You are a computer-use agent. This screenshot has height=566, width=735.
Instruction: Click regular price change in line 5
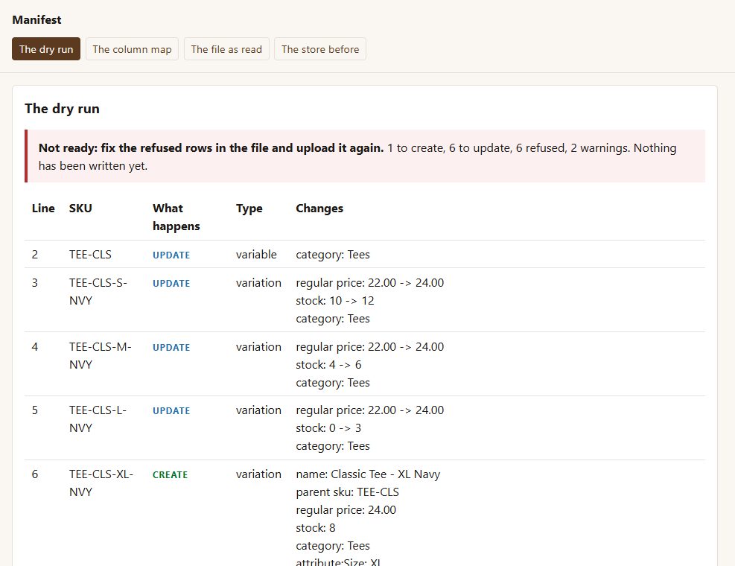pyautogui.click(x=370, y=410)
